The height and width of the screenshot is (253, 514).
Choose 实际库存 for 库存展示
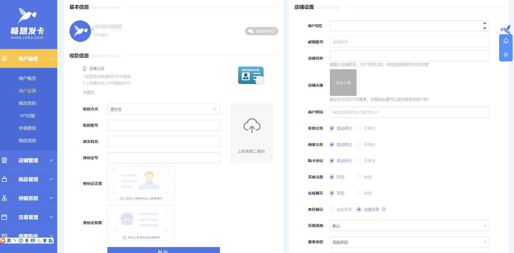[332, 209]
